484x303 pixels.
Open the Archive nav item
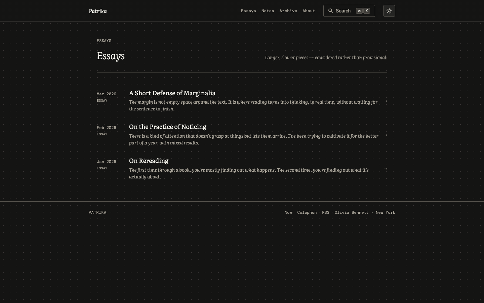coord(288,11)
